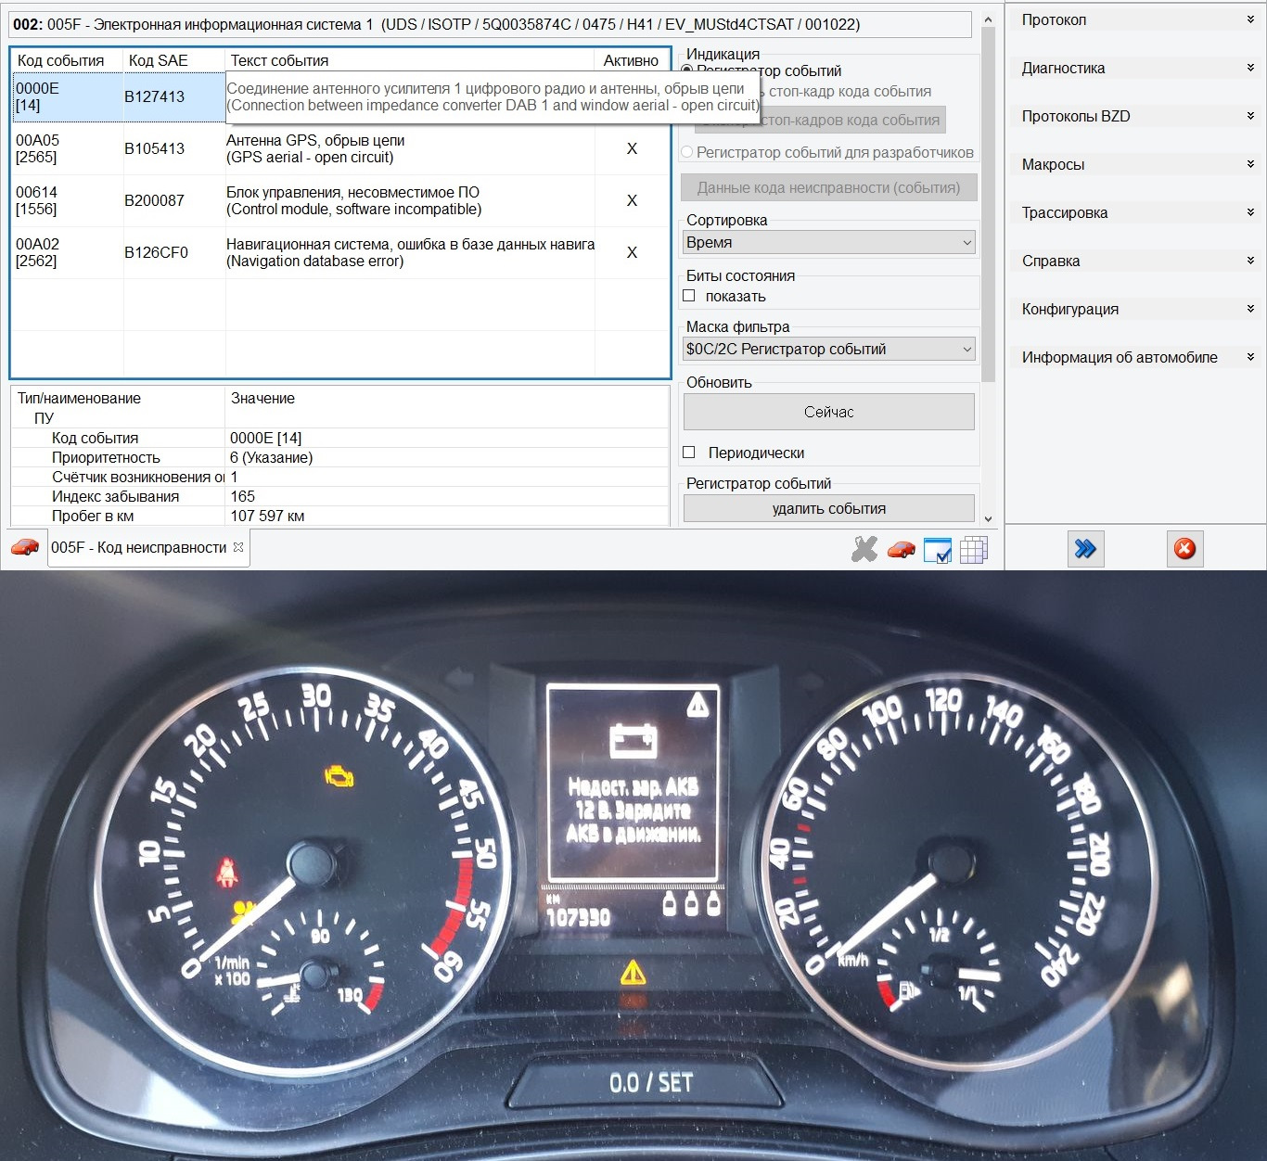Click the Индекс забывания detail row
Image resolution: width=1267 pixels, height=1161 pixels.
[x=340, y=496]
